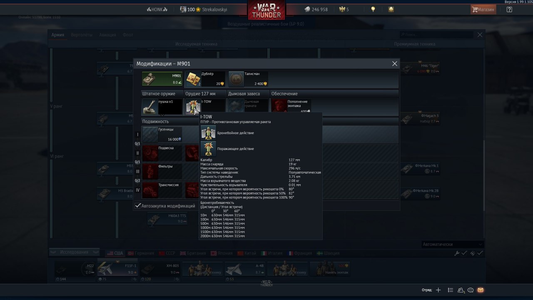
Task: Open the chat bubble icon
Action: tap(471, 290)
